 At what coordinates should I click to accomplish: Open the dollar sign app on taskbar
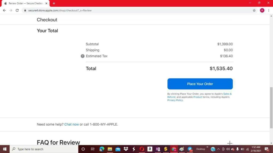coord(166,149)
